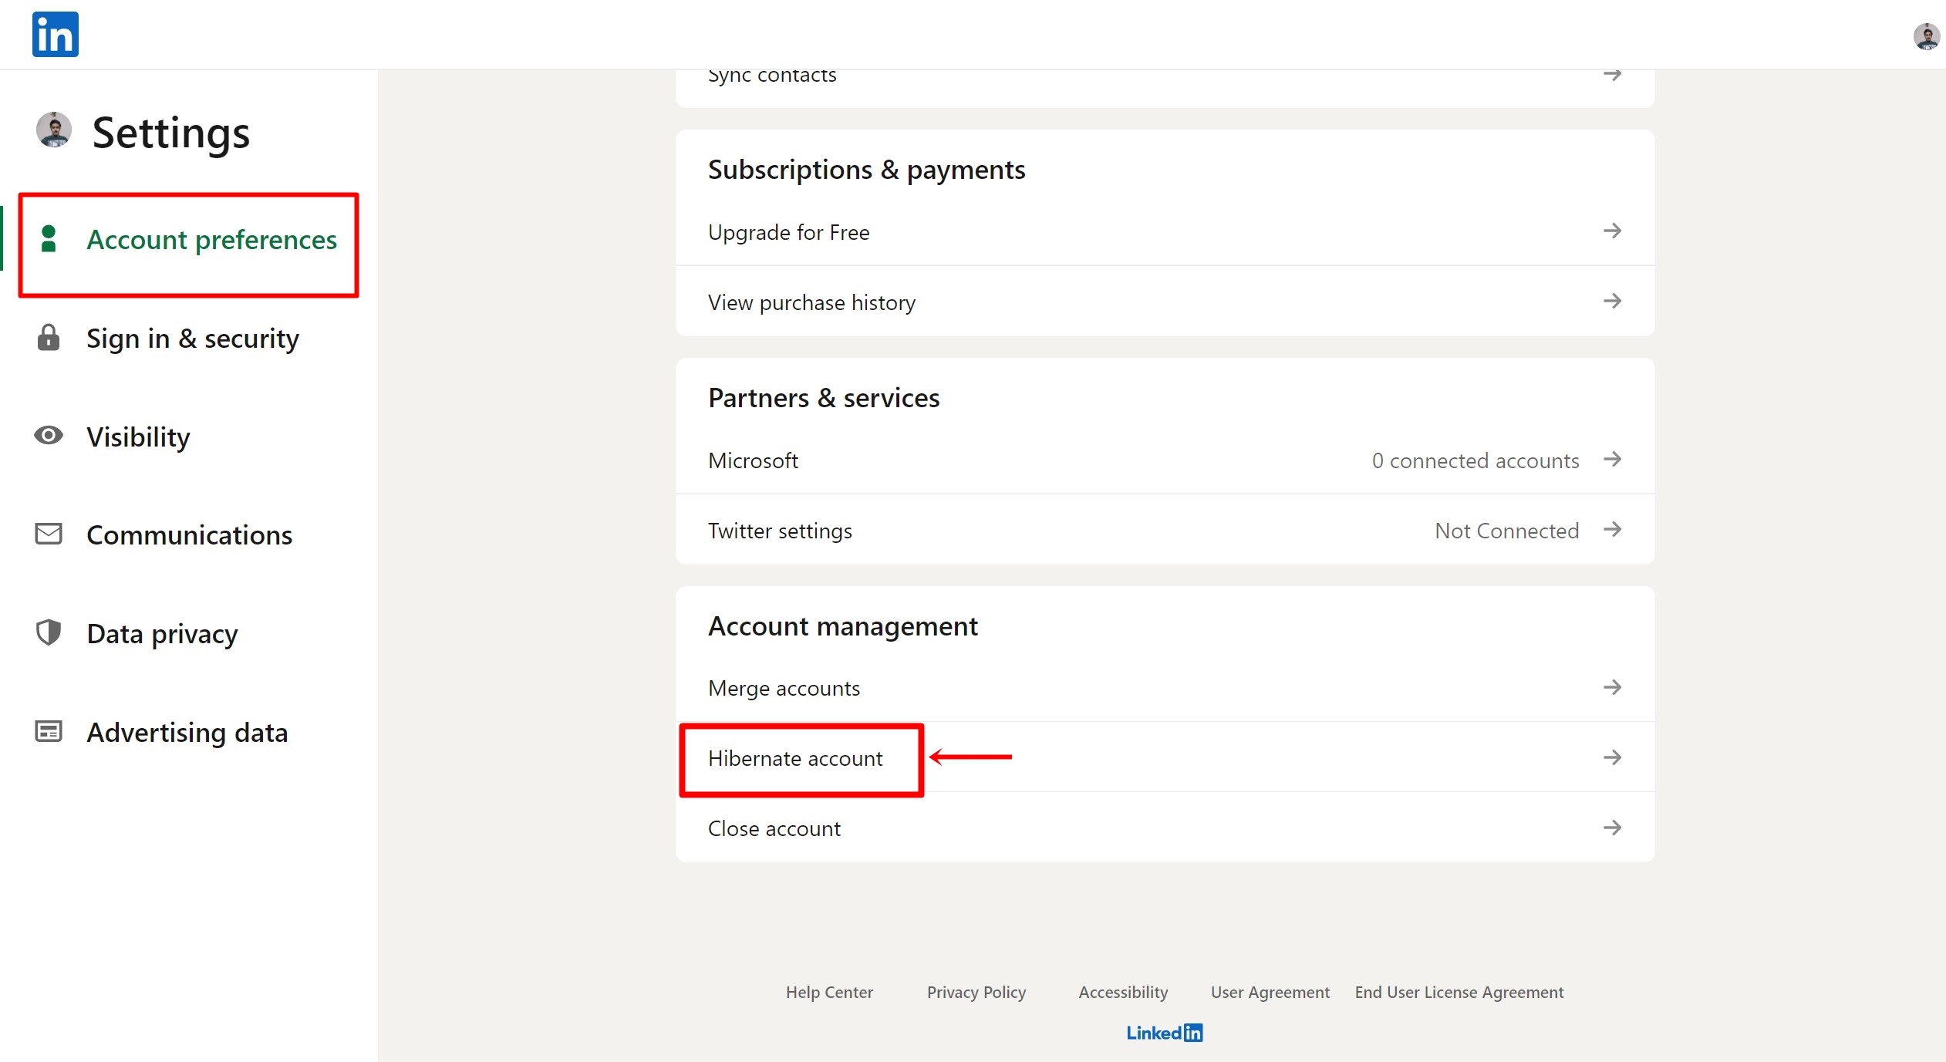Click the Privacy Policy footer link
The width and height of the screenshot is (1946, 1062).
point(974,990)
